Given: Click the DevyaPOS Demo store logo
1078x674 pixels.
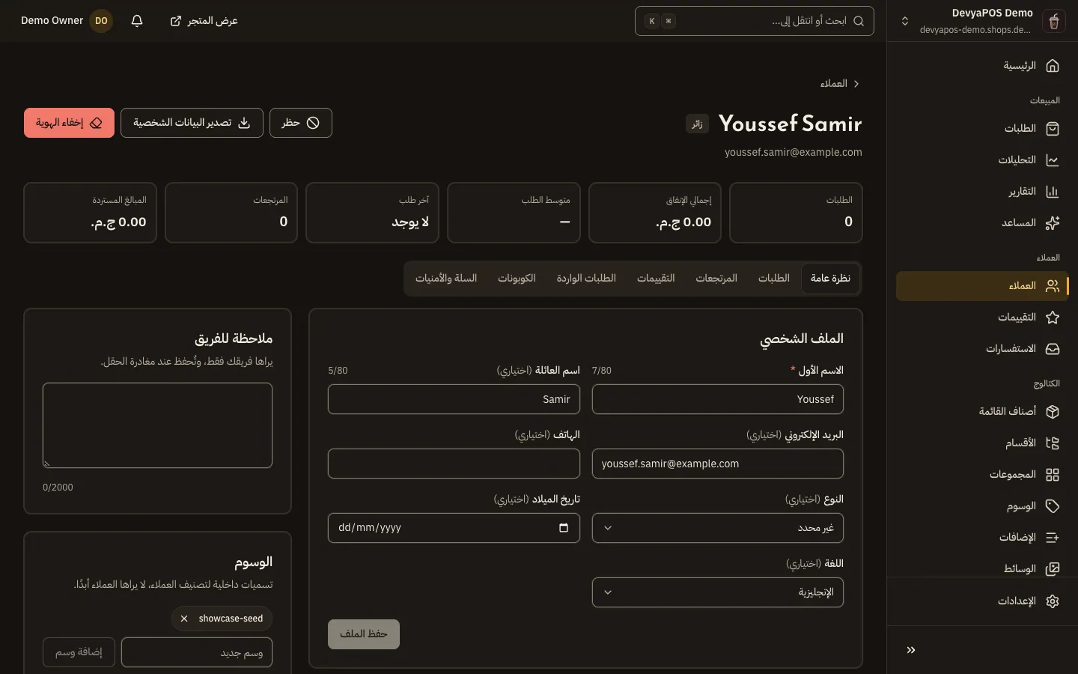Looking at the screenshot, I should (1053, 21).
